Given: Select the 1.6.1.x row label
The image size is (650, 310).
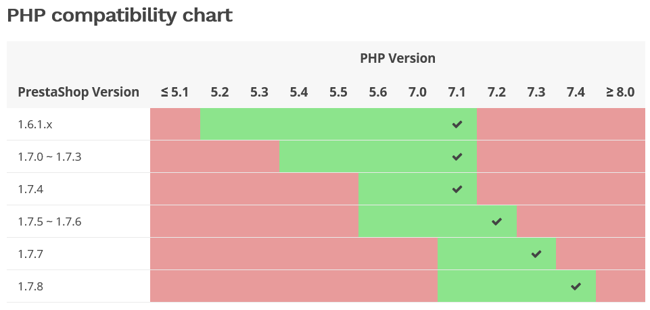Looking at the screenshot, I should click(34, 124).
